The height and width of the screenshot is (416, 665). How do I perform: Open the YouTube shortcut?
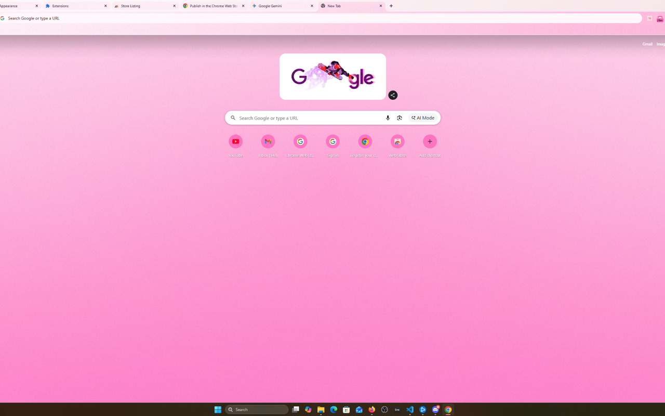235,141
